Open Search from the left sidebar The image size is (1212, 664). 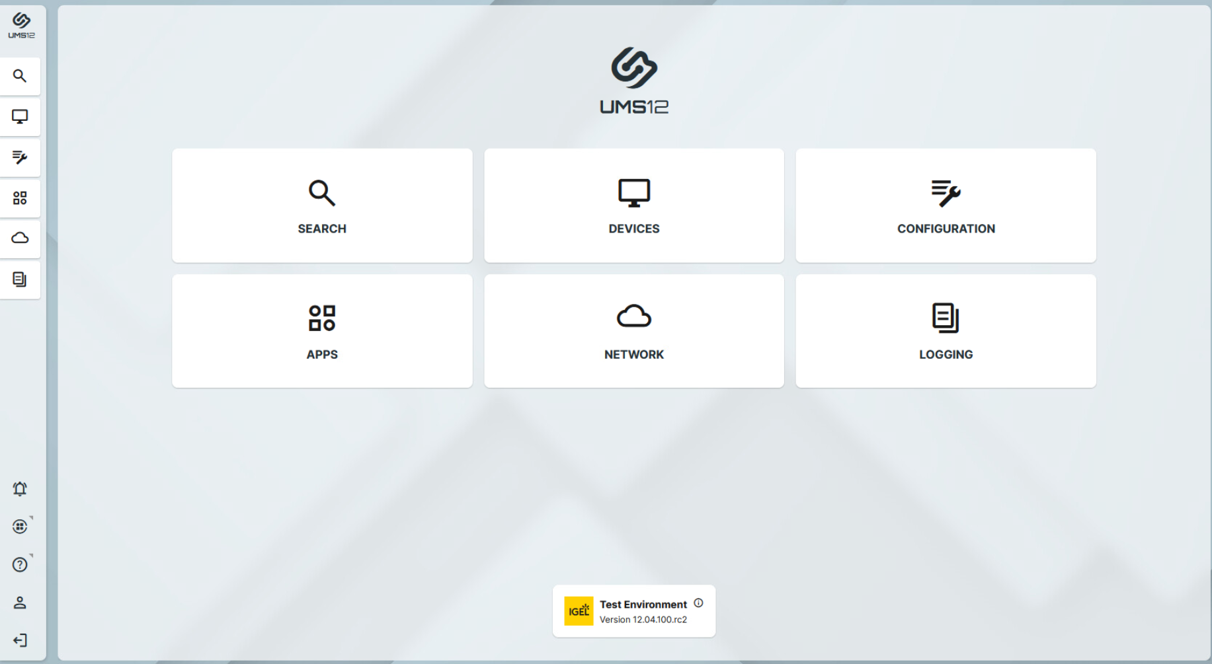(20, 75)
